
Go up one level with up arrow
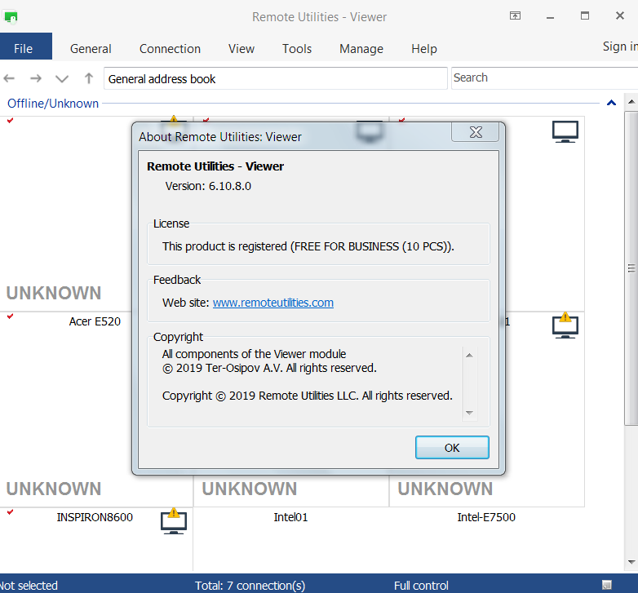click(89, 78)
